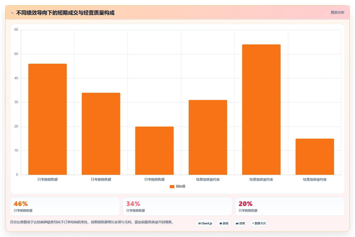Viewport: 355px width, 237px height.
Task: Click the chart title 不同绩效导向下的短期成交与经营质量构成
Action: click(65, 13)
